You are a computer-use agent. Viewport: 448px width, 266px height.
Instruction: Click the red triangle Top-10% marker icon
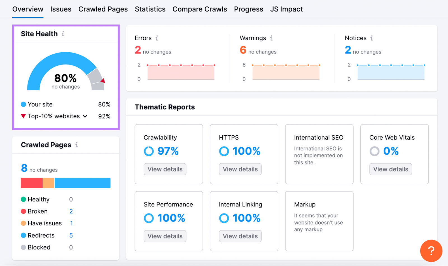[x=24, y=116]
